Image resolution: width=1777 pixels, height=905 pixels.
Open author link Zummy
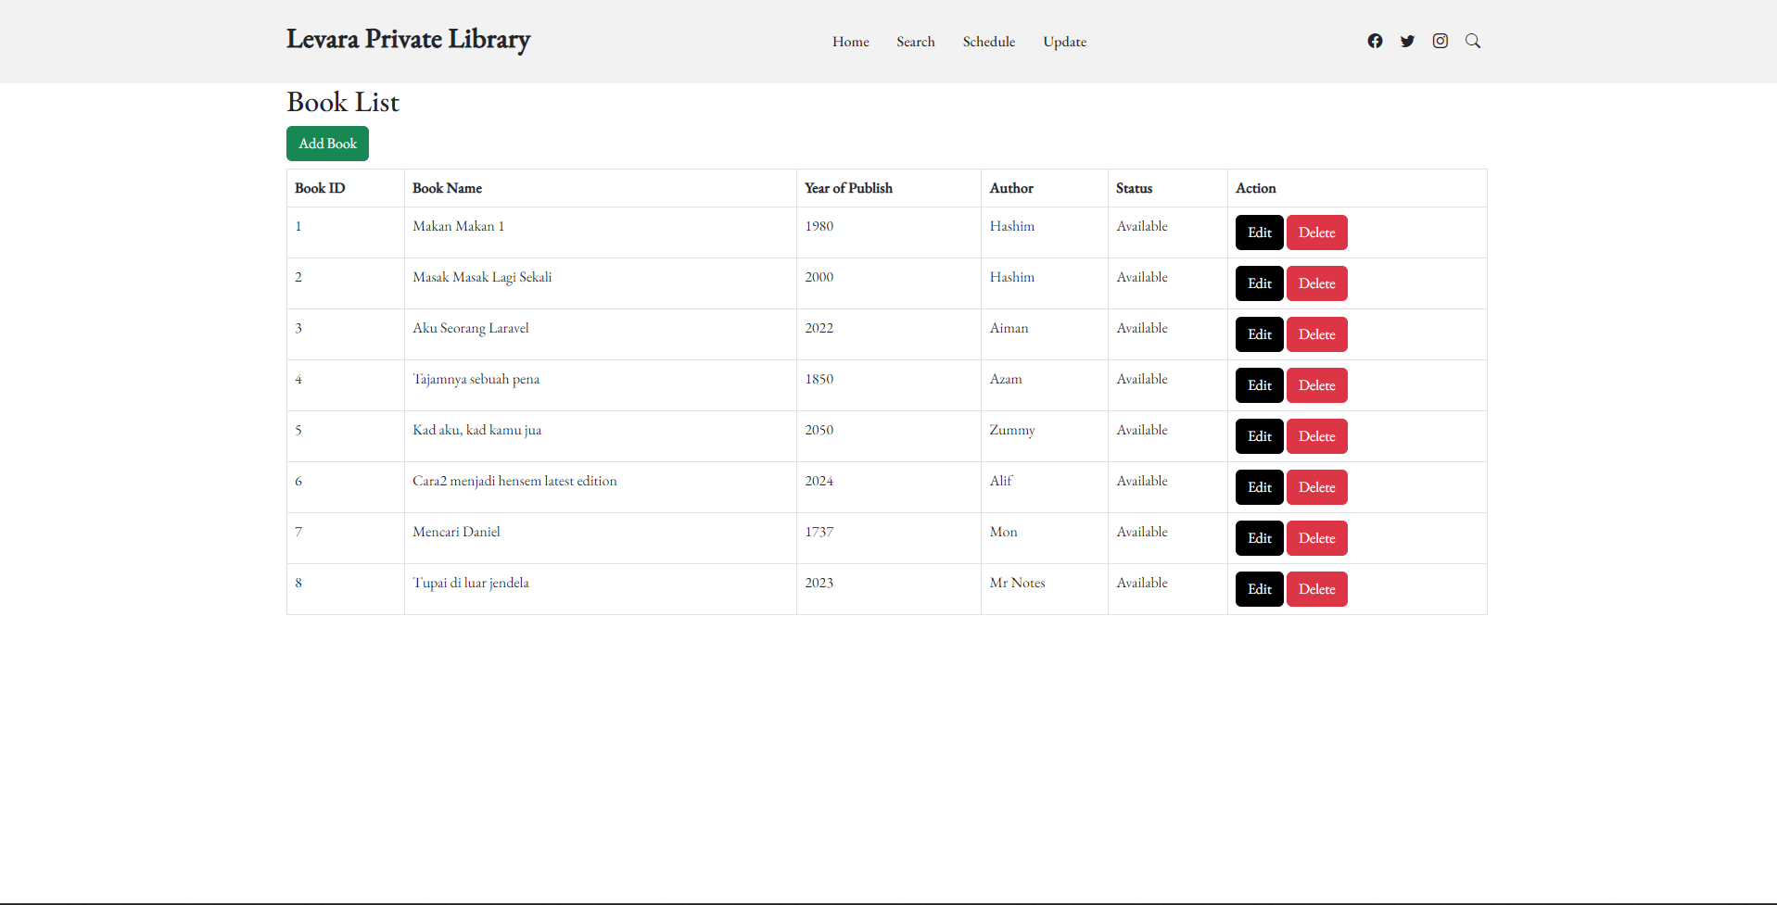coord(1011,429)
